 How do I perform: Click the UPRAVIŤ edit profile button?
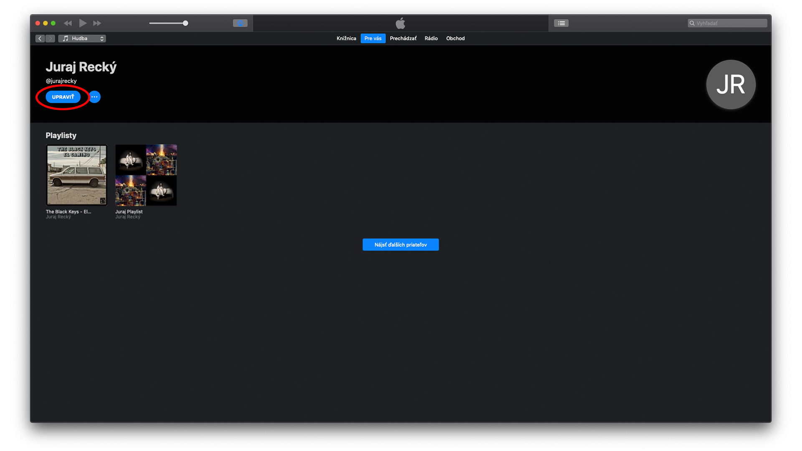tap(63, 97)
